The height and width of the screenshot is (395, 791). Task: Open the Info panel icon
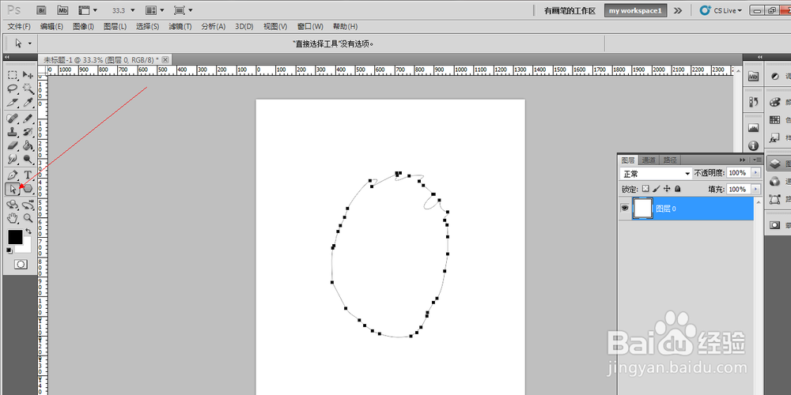(754, 145)
